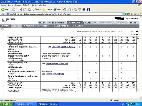
Task: Expand BULLETINS submenu
Action: [x=77, y=26]
